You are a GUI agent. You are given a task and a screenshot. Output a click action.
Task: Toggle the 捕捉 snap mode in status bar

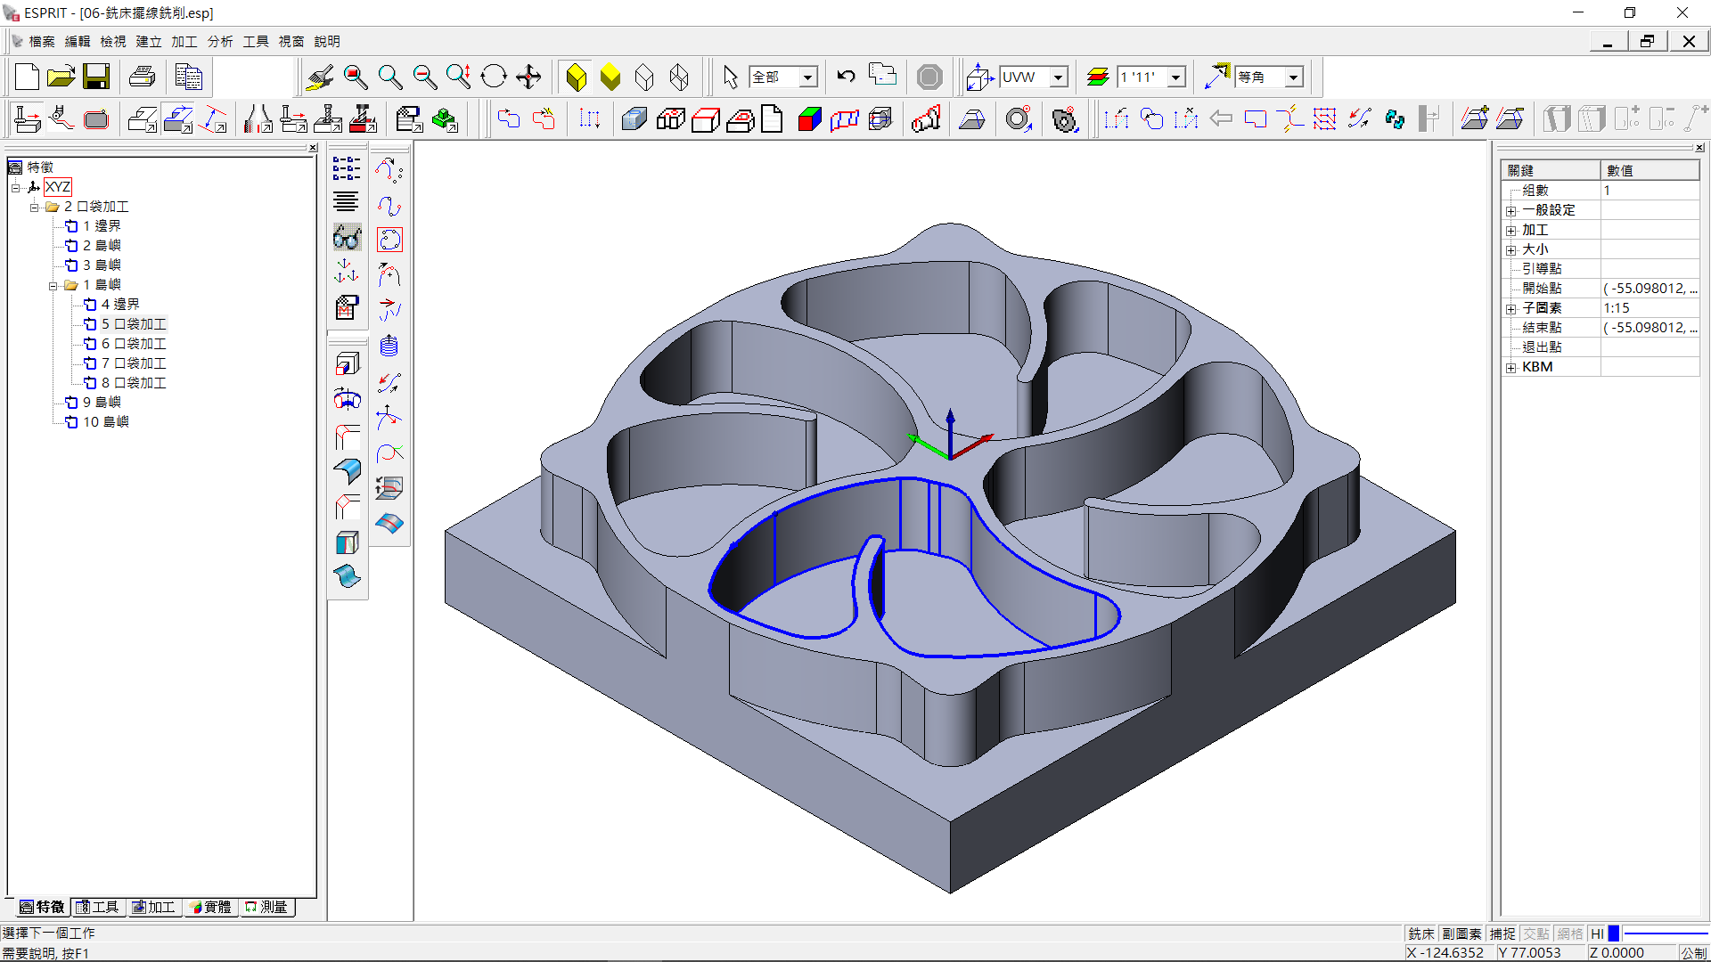pyautogui.click(x=1502, y=933)
